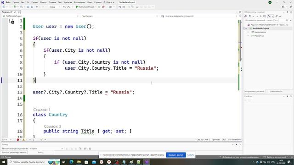Click Show All Files icon in Solution Explorer
Image resolution: width=294 pixels, height=165 pixels.
[x=265, y=16]
